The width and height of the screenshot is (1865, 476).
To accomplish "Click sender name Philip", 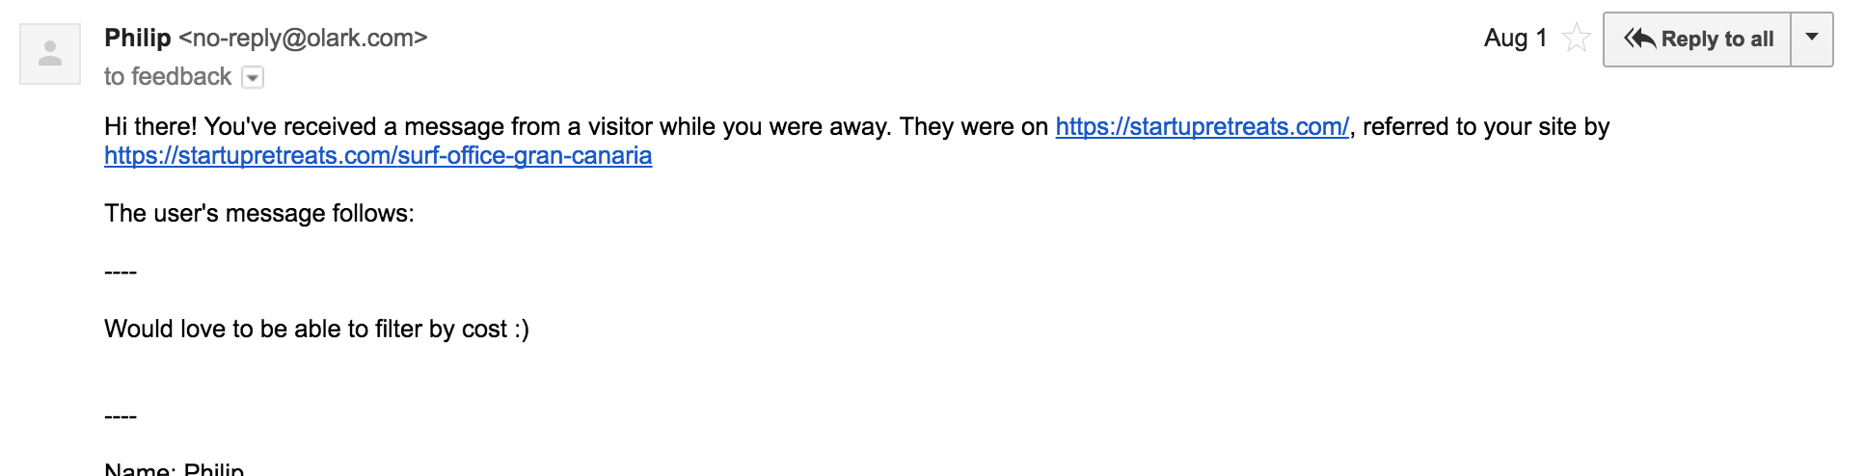I will coord(138,38).
